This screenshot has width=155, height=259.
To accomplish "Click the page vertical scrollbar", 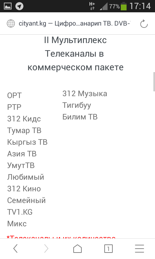I will (154, 82).
